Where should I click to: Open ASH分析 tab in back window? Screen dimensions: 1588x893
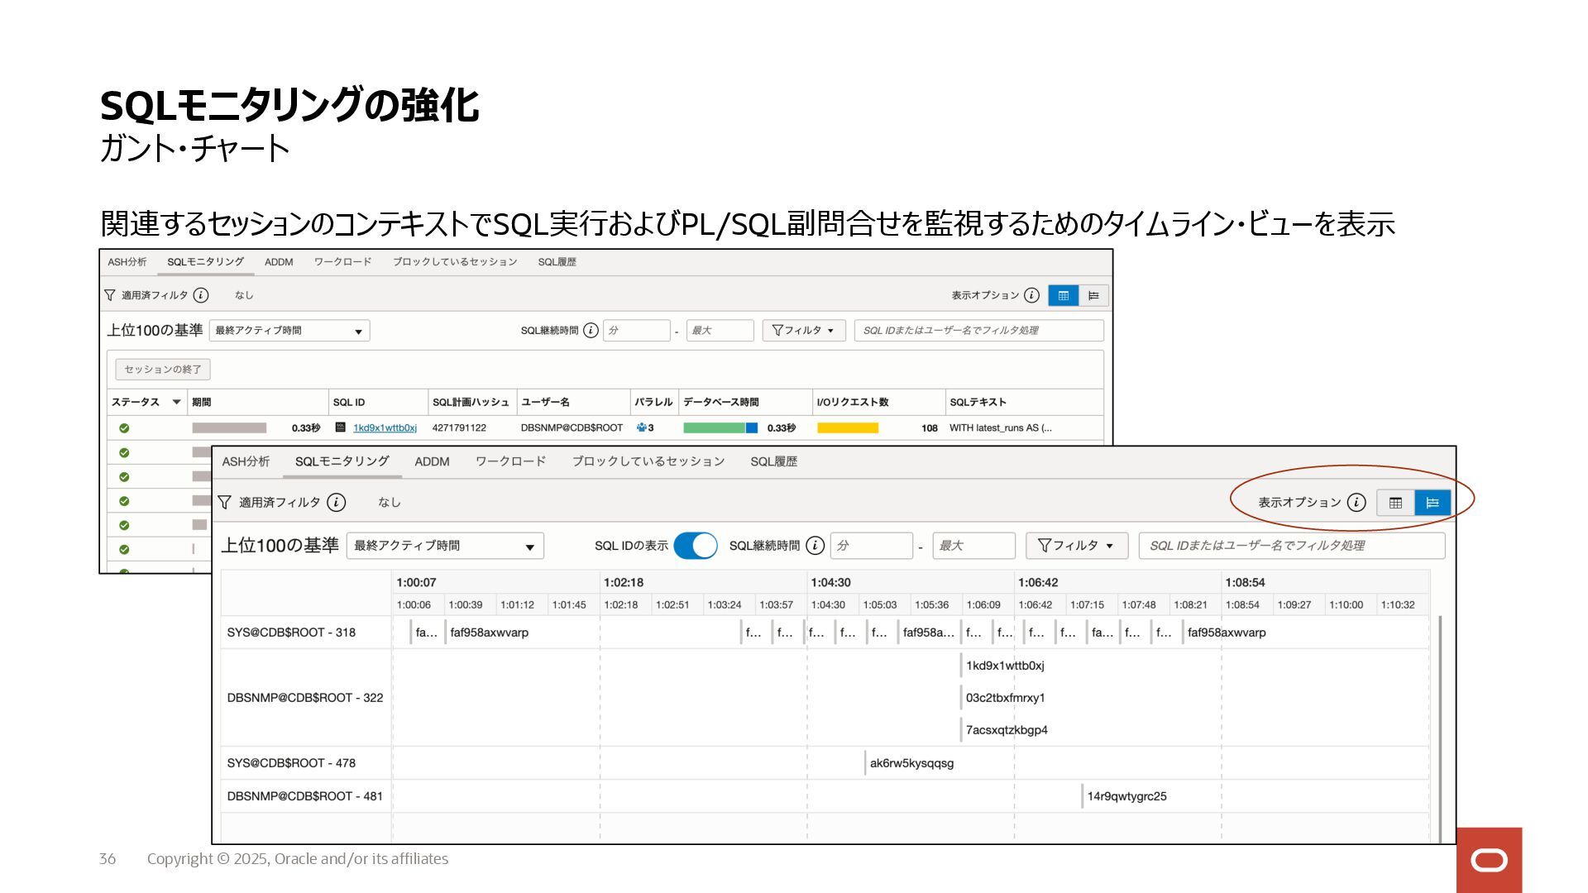point(127,262)
